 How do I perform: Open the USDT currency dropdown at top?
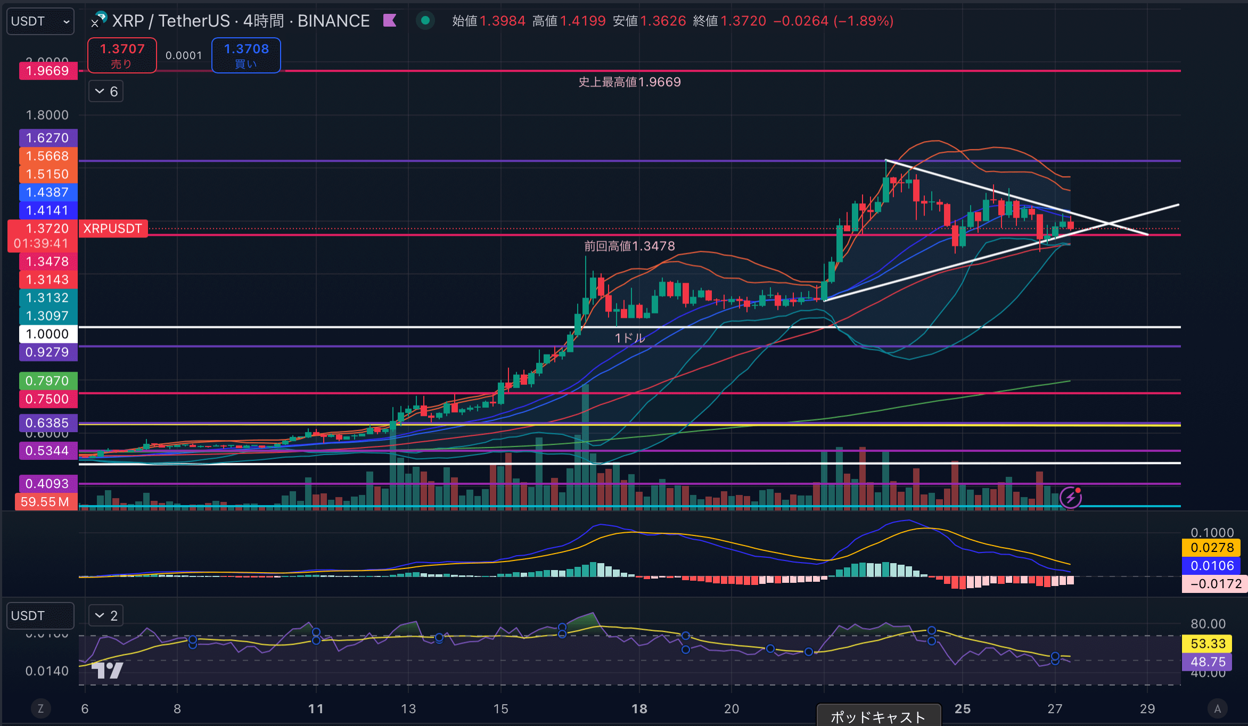[x=40, y=21]
